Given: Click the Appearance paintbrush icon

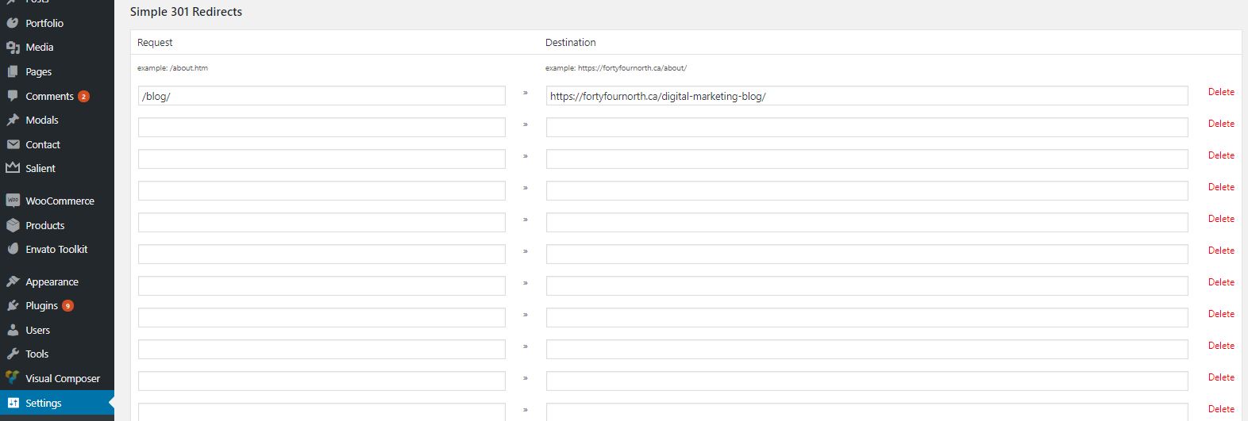Looking at the screenshot, I should [x=13, y=281].
